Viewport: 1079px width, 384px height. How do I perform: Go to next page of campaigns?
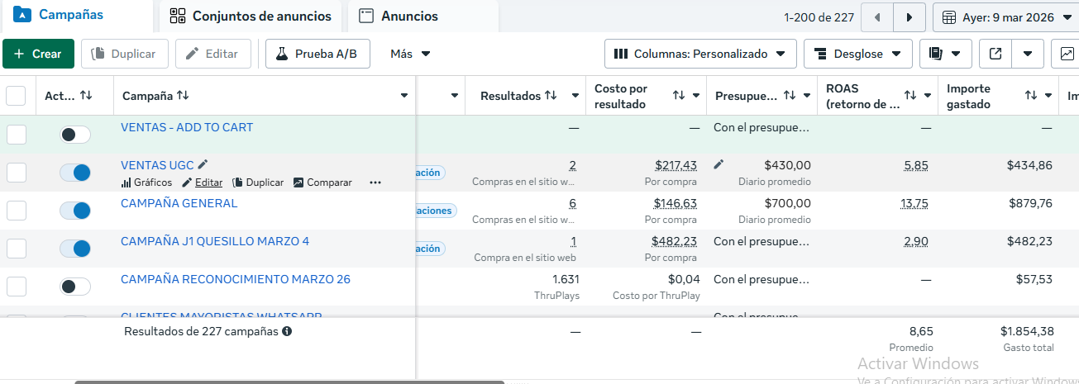pyautogui.click(x=910, y=17)
